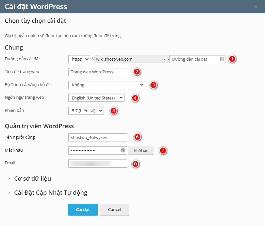Open the https protocol dropdown
The width and height of the screenshot is (265, 226).
coord(78,59)
